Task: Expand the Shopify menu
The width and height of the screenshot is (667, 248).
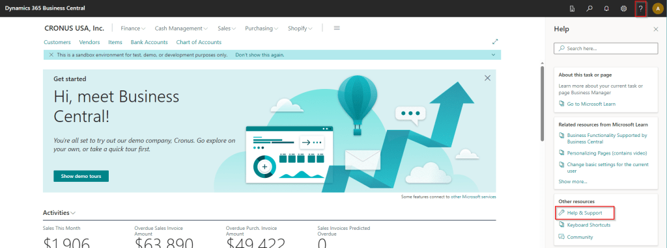Action: 300,29
